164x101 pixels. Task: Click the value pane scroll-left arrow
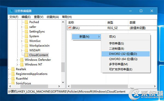point(69,86)
